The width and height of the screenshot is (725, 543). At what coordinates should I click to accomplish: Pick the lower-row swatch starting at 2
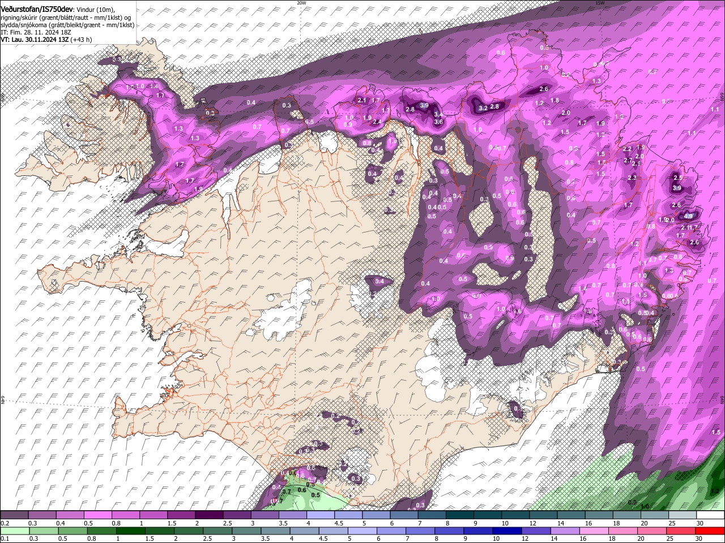[189, 531]
